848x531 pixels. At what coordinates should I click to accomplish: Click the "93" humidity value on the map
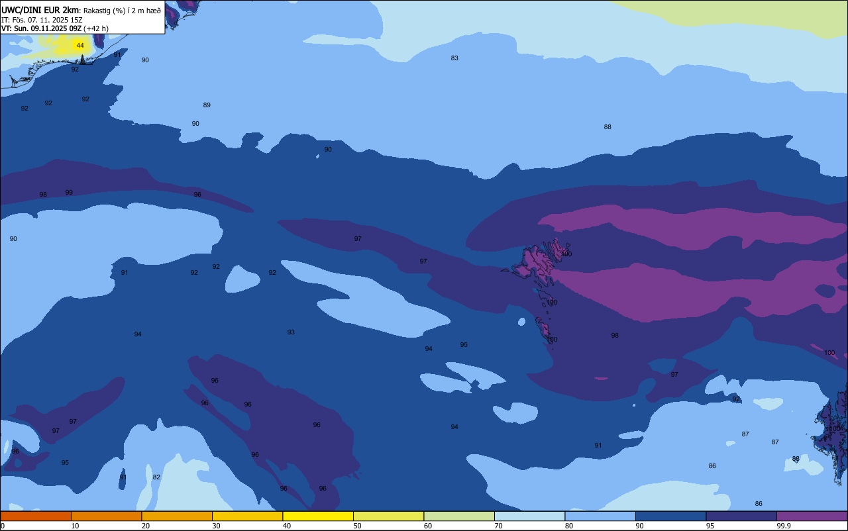(x=291, y=332)
